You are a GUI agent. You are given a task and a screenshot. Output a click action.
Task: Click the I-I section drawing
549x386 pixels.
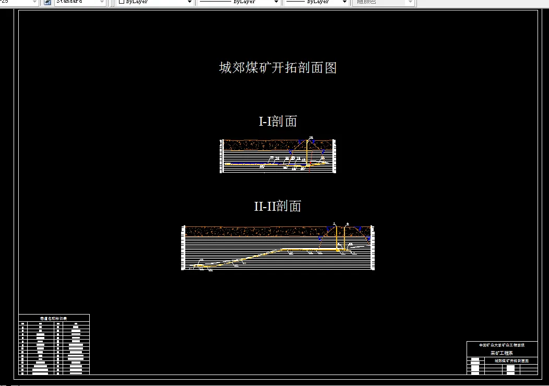pyautogui.click(x=278, y=155)
